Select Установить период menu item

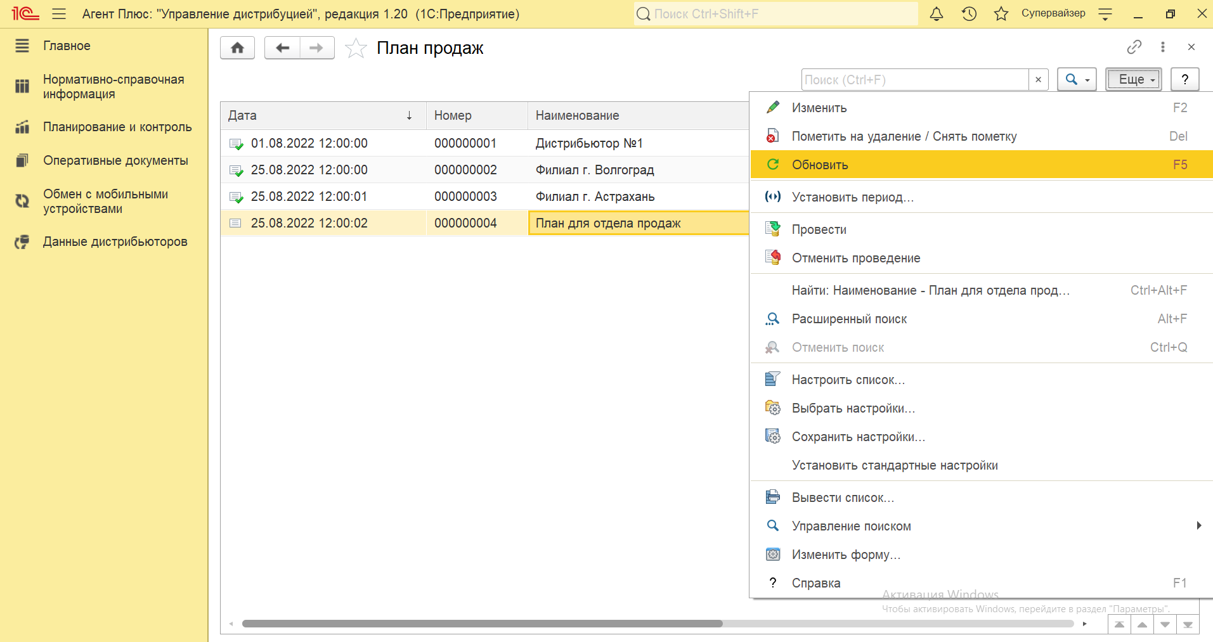tap(852, 197)
